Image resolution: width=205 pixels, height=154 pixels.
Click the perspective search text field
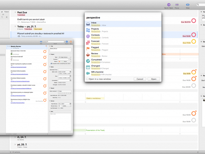pos(123,18)
